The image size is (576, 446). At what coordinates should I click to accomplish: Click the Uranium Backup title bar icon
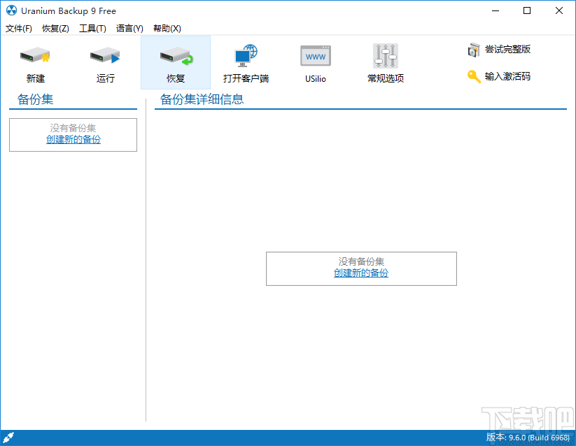pyautogui.click(x=10, y=10)
